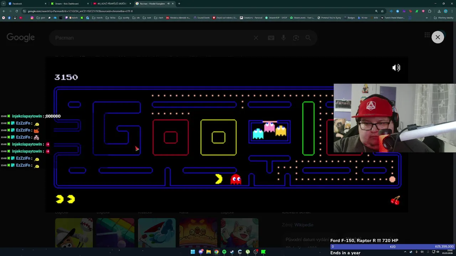
Task: Bookmark this page with star icon
Action: click(382, 11)
